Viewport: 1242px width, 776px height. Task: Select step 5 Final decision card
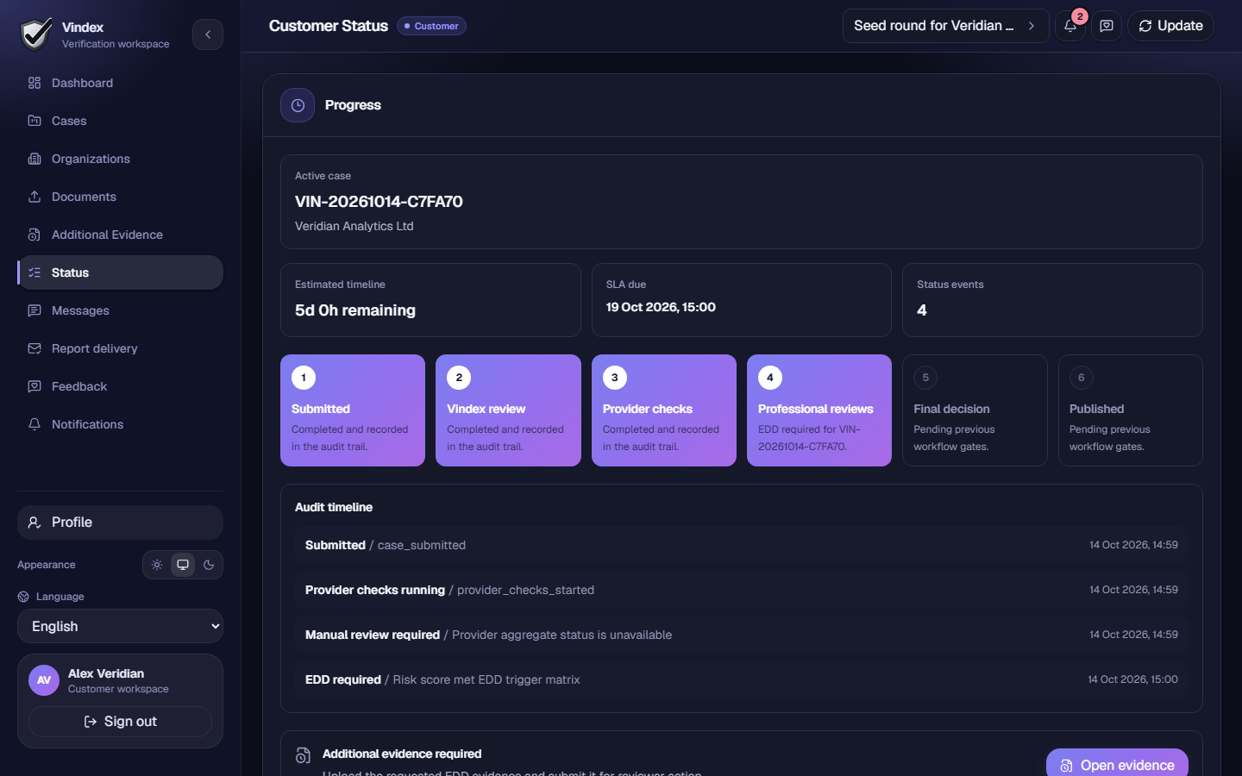coord(975,410)
